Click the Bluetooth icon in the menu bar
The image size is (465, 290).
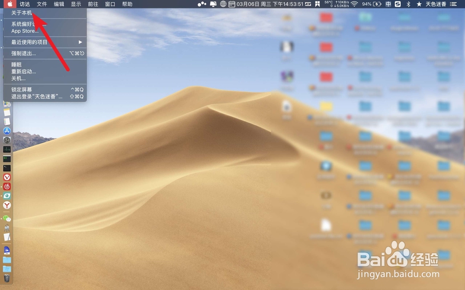pyautogui.click(x=408, y=4)
